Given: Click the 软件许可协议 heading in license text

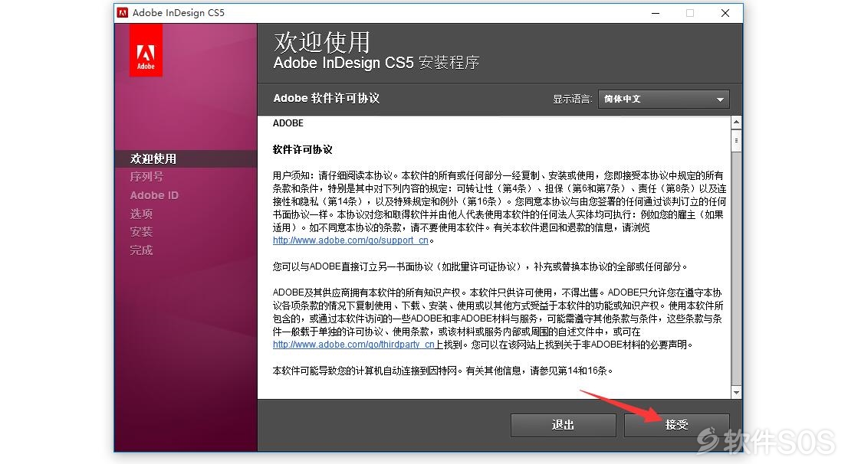Looking at the screenshot, I should click(302, 149).
